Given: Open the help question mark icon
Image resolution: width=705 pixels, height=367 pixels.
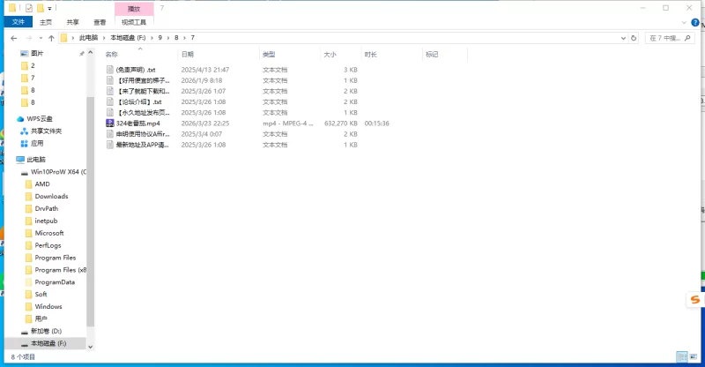Looking at the screenshot, I should (696, 22).
